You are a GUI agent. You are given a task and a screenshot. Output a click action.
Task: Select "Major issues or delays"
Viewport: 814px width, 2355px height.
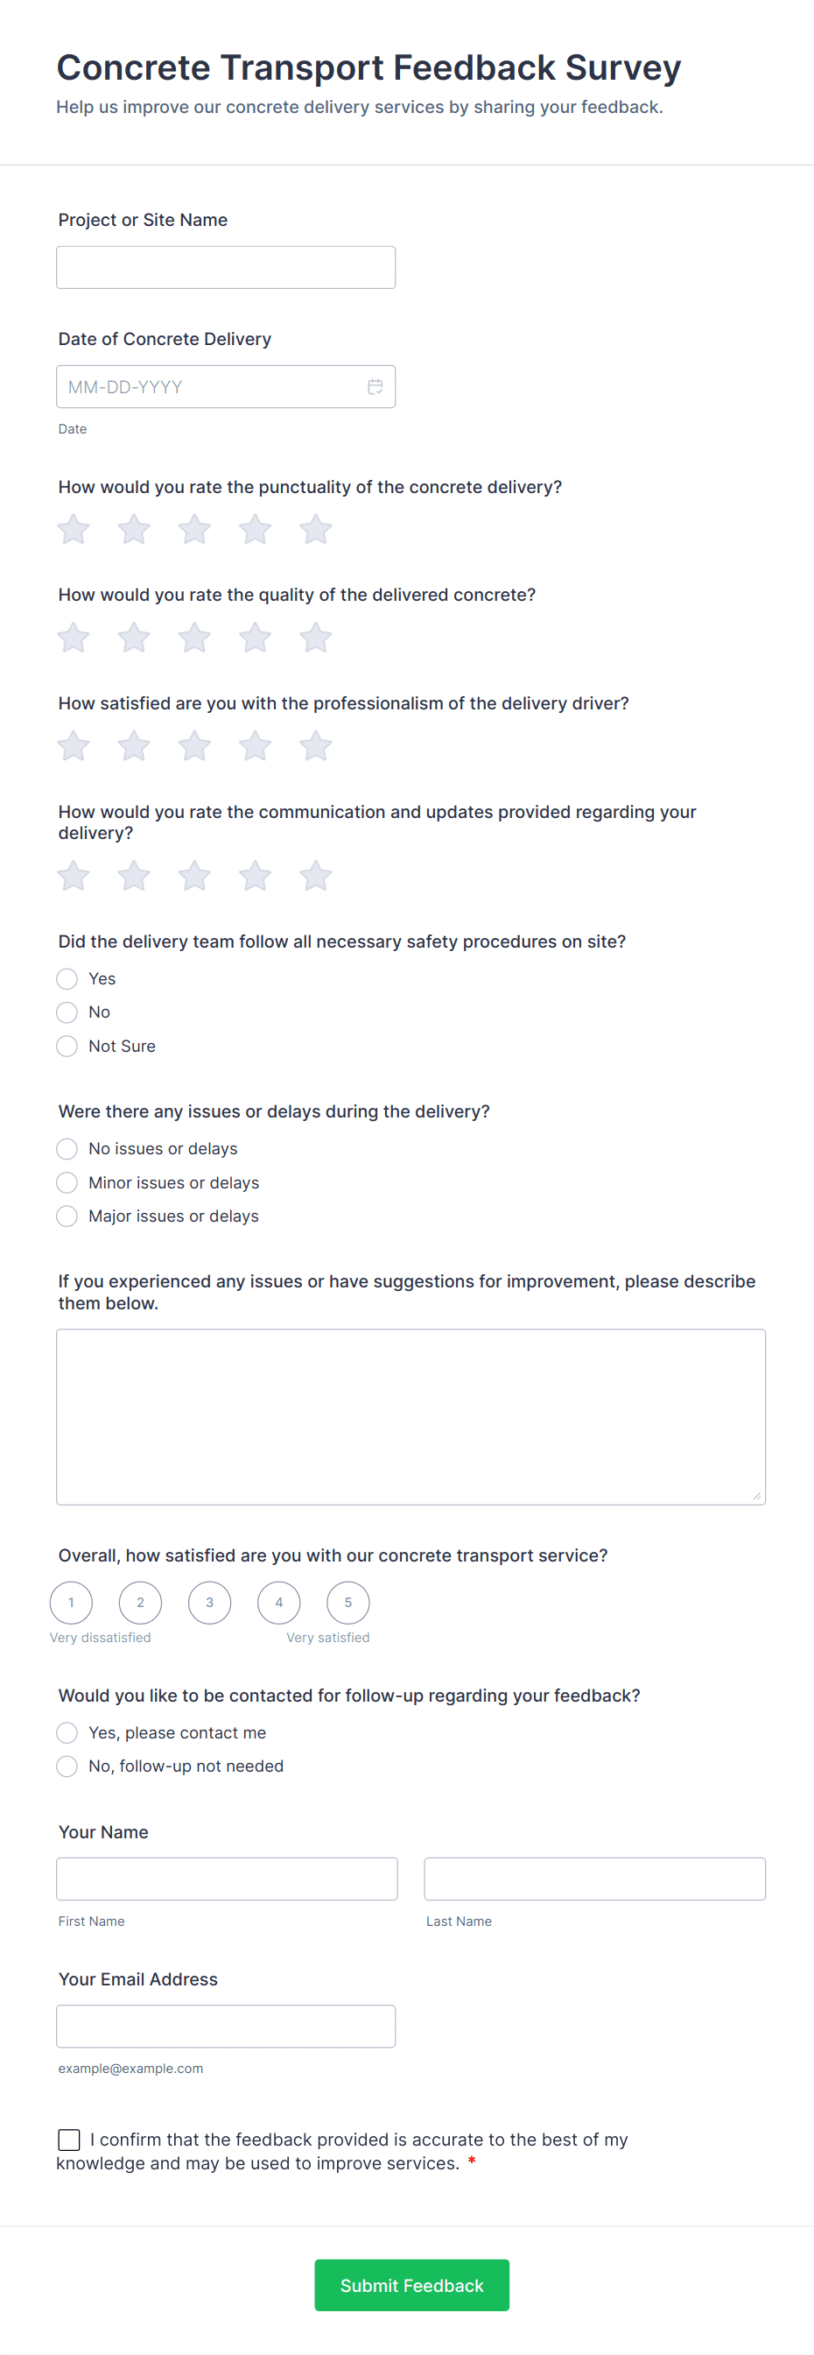(66, 1216)
